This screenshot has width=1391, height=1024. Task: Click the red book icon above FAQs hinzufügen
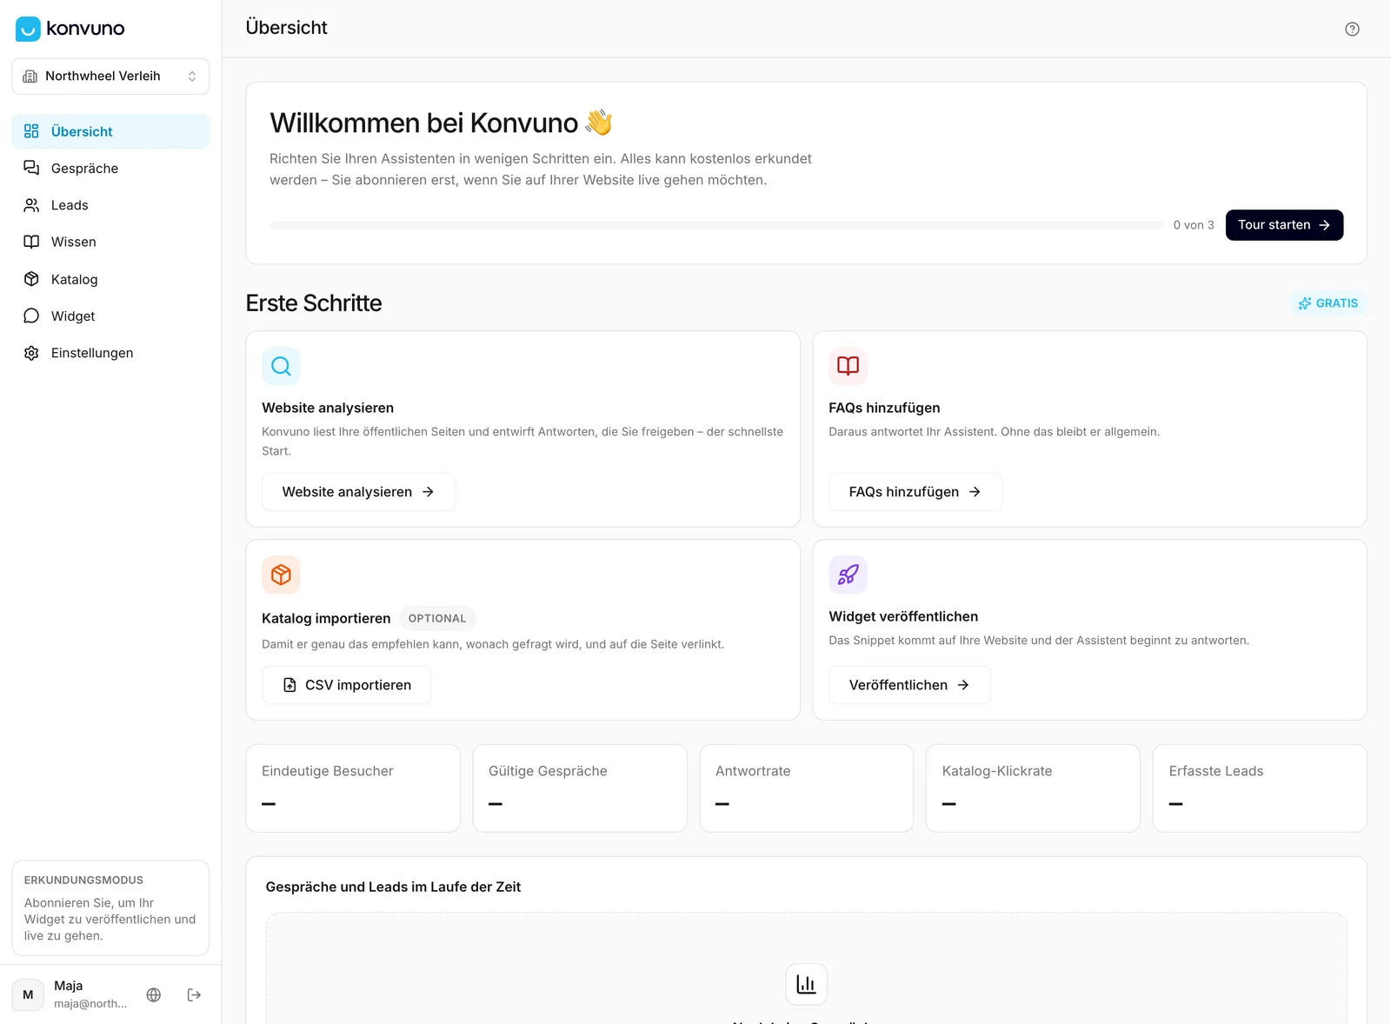click(848, 366)
